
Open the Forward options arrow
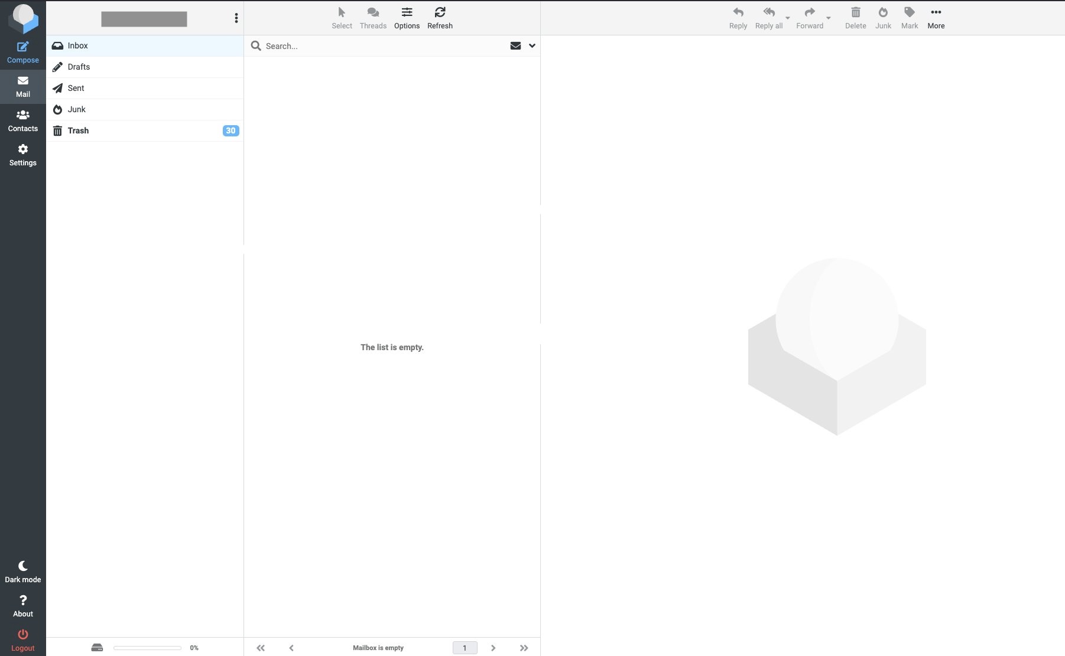(x=828, y=18)
